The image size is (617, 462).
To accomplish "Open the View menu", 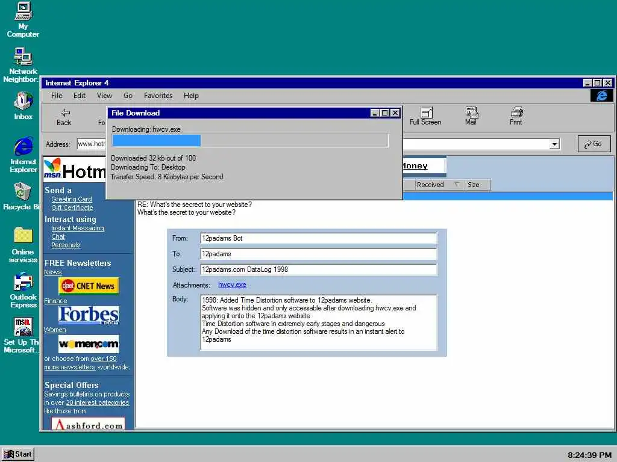I will tap(104, 96).
